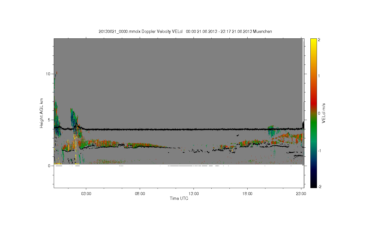The height and width of the screenshot is (226, 377).
Task: Click the white area below zero height
Action: [178, 177]
